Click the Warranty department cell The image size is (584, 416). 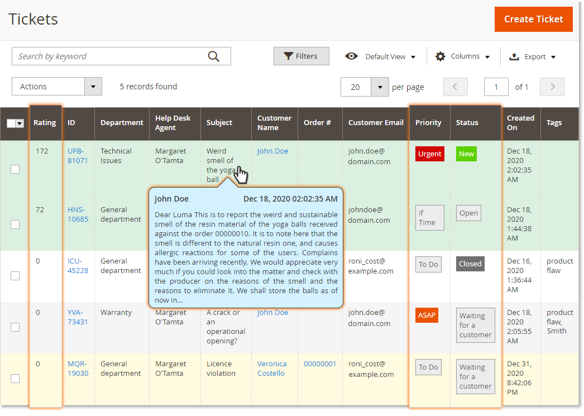click(x=116, y=313)
